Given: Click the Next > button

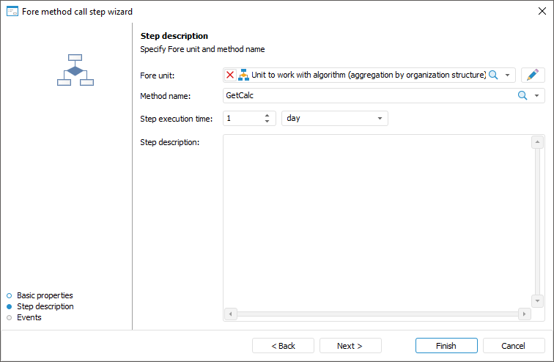Looking at the screenshot, I should pyautogui.click(x=349, y=346).
